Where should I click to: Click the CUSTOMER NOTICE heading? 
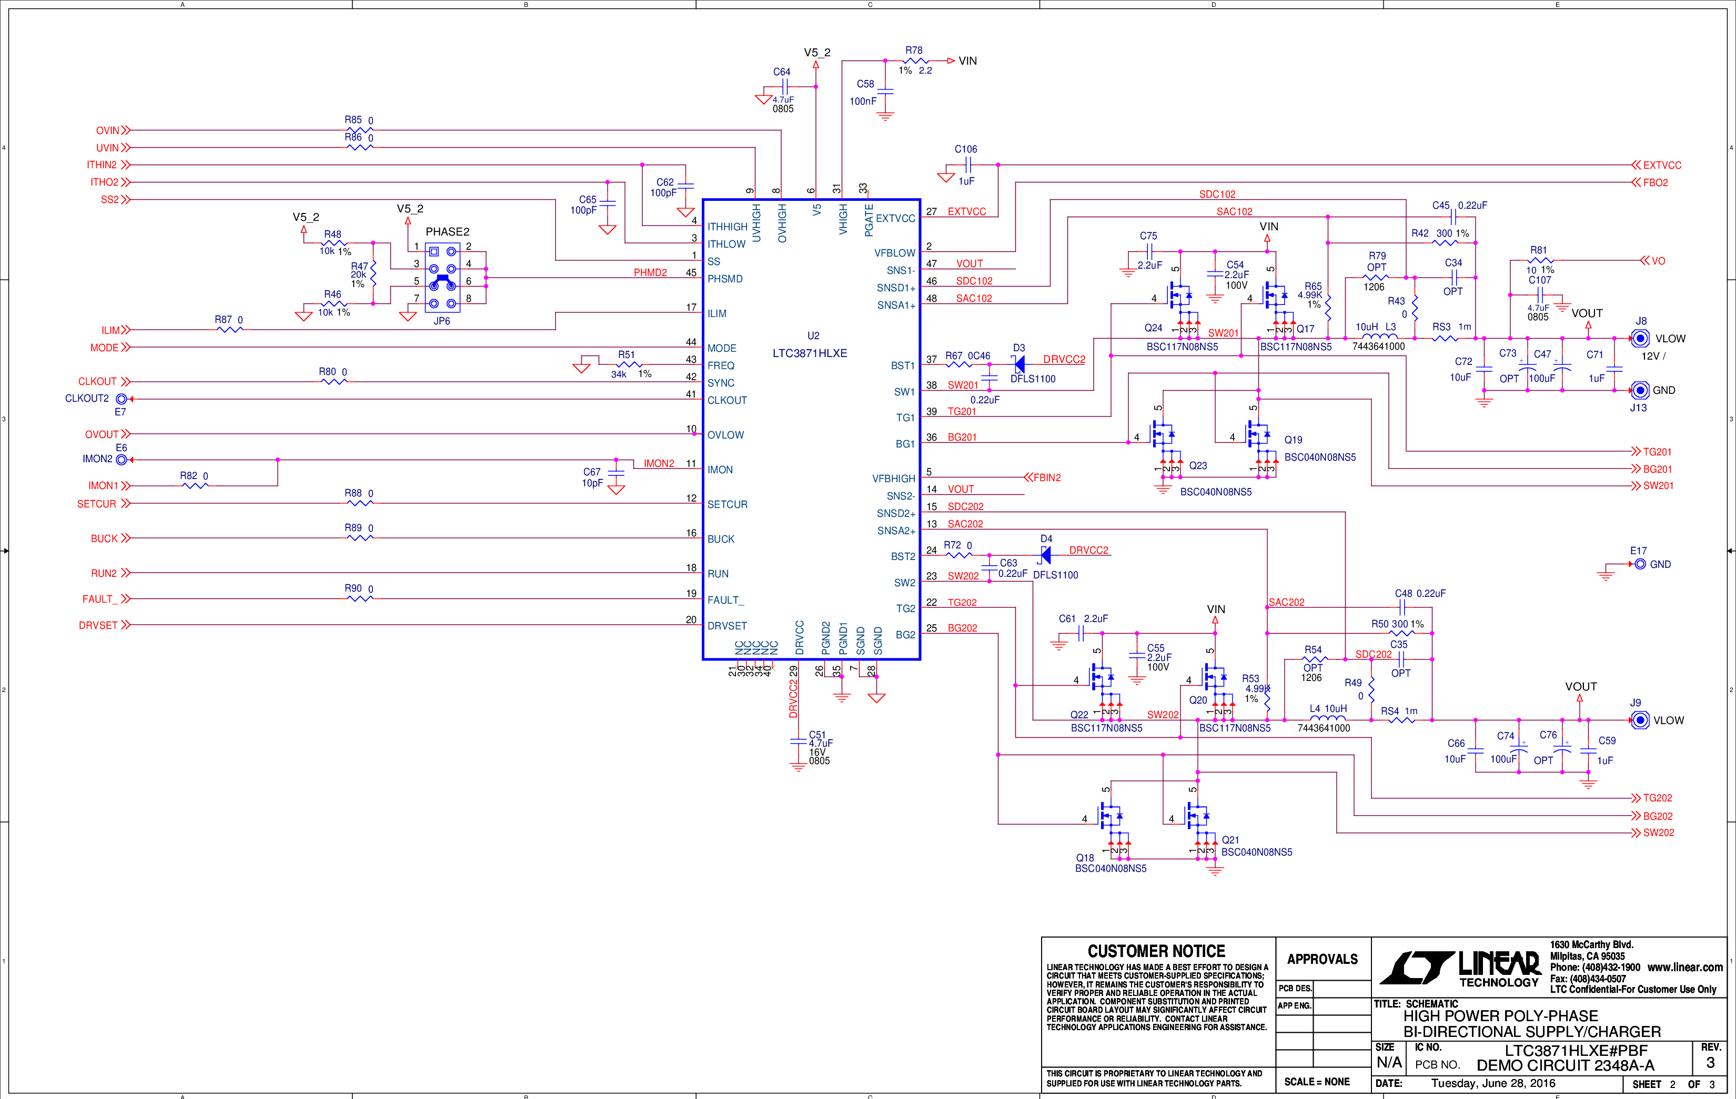(1156, 951)
